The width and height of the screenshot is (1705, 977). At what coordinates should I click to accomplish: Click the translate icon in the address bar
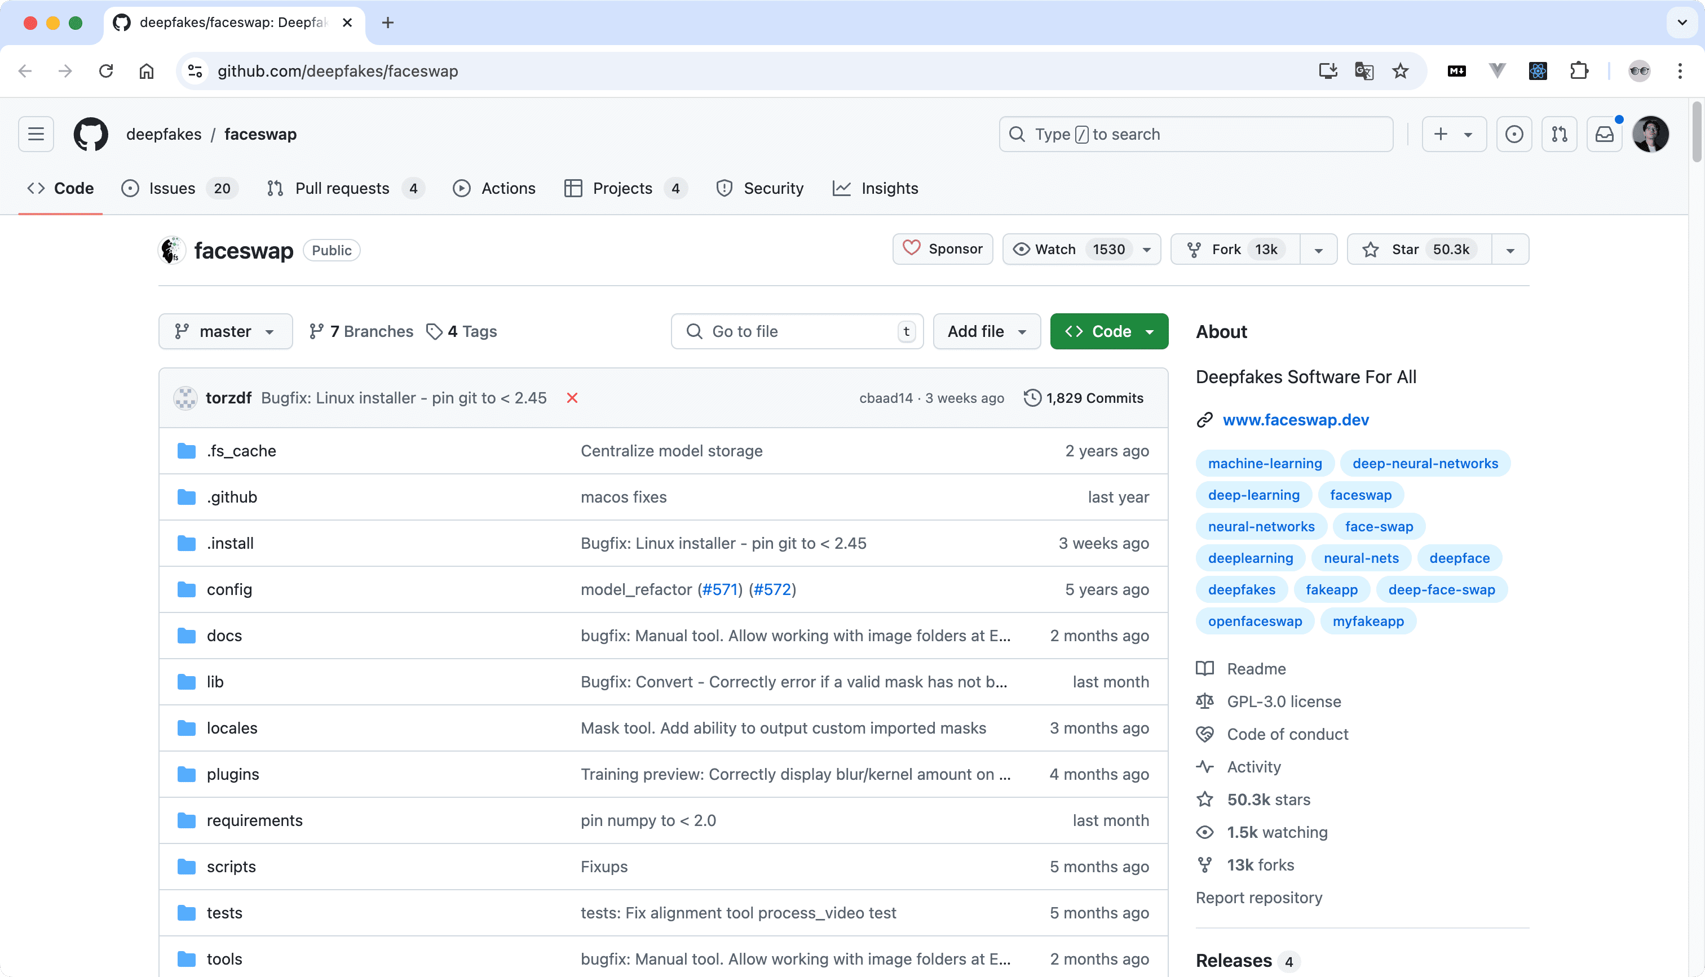click(1363, 70)
